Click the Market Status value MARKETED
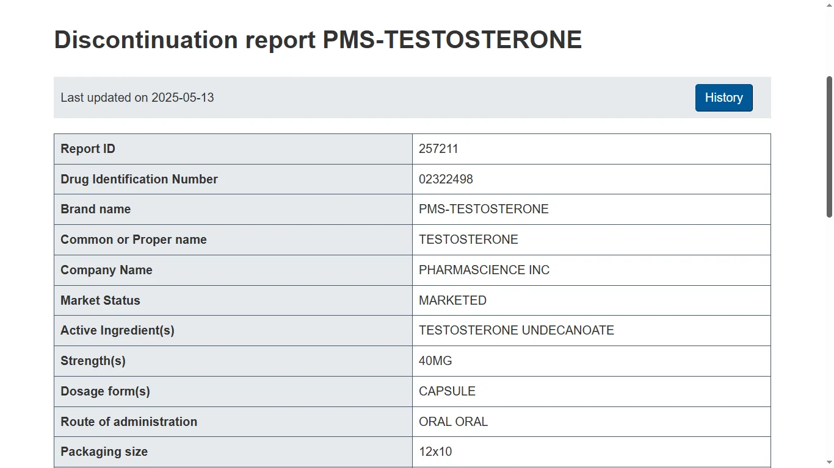Viewport: 834px width, 468px height. (x=452, y=300)
